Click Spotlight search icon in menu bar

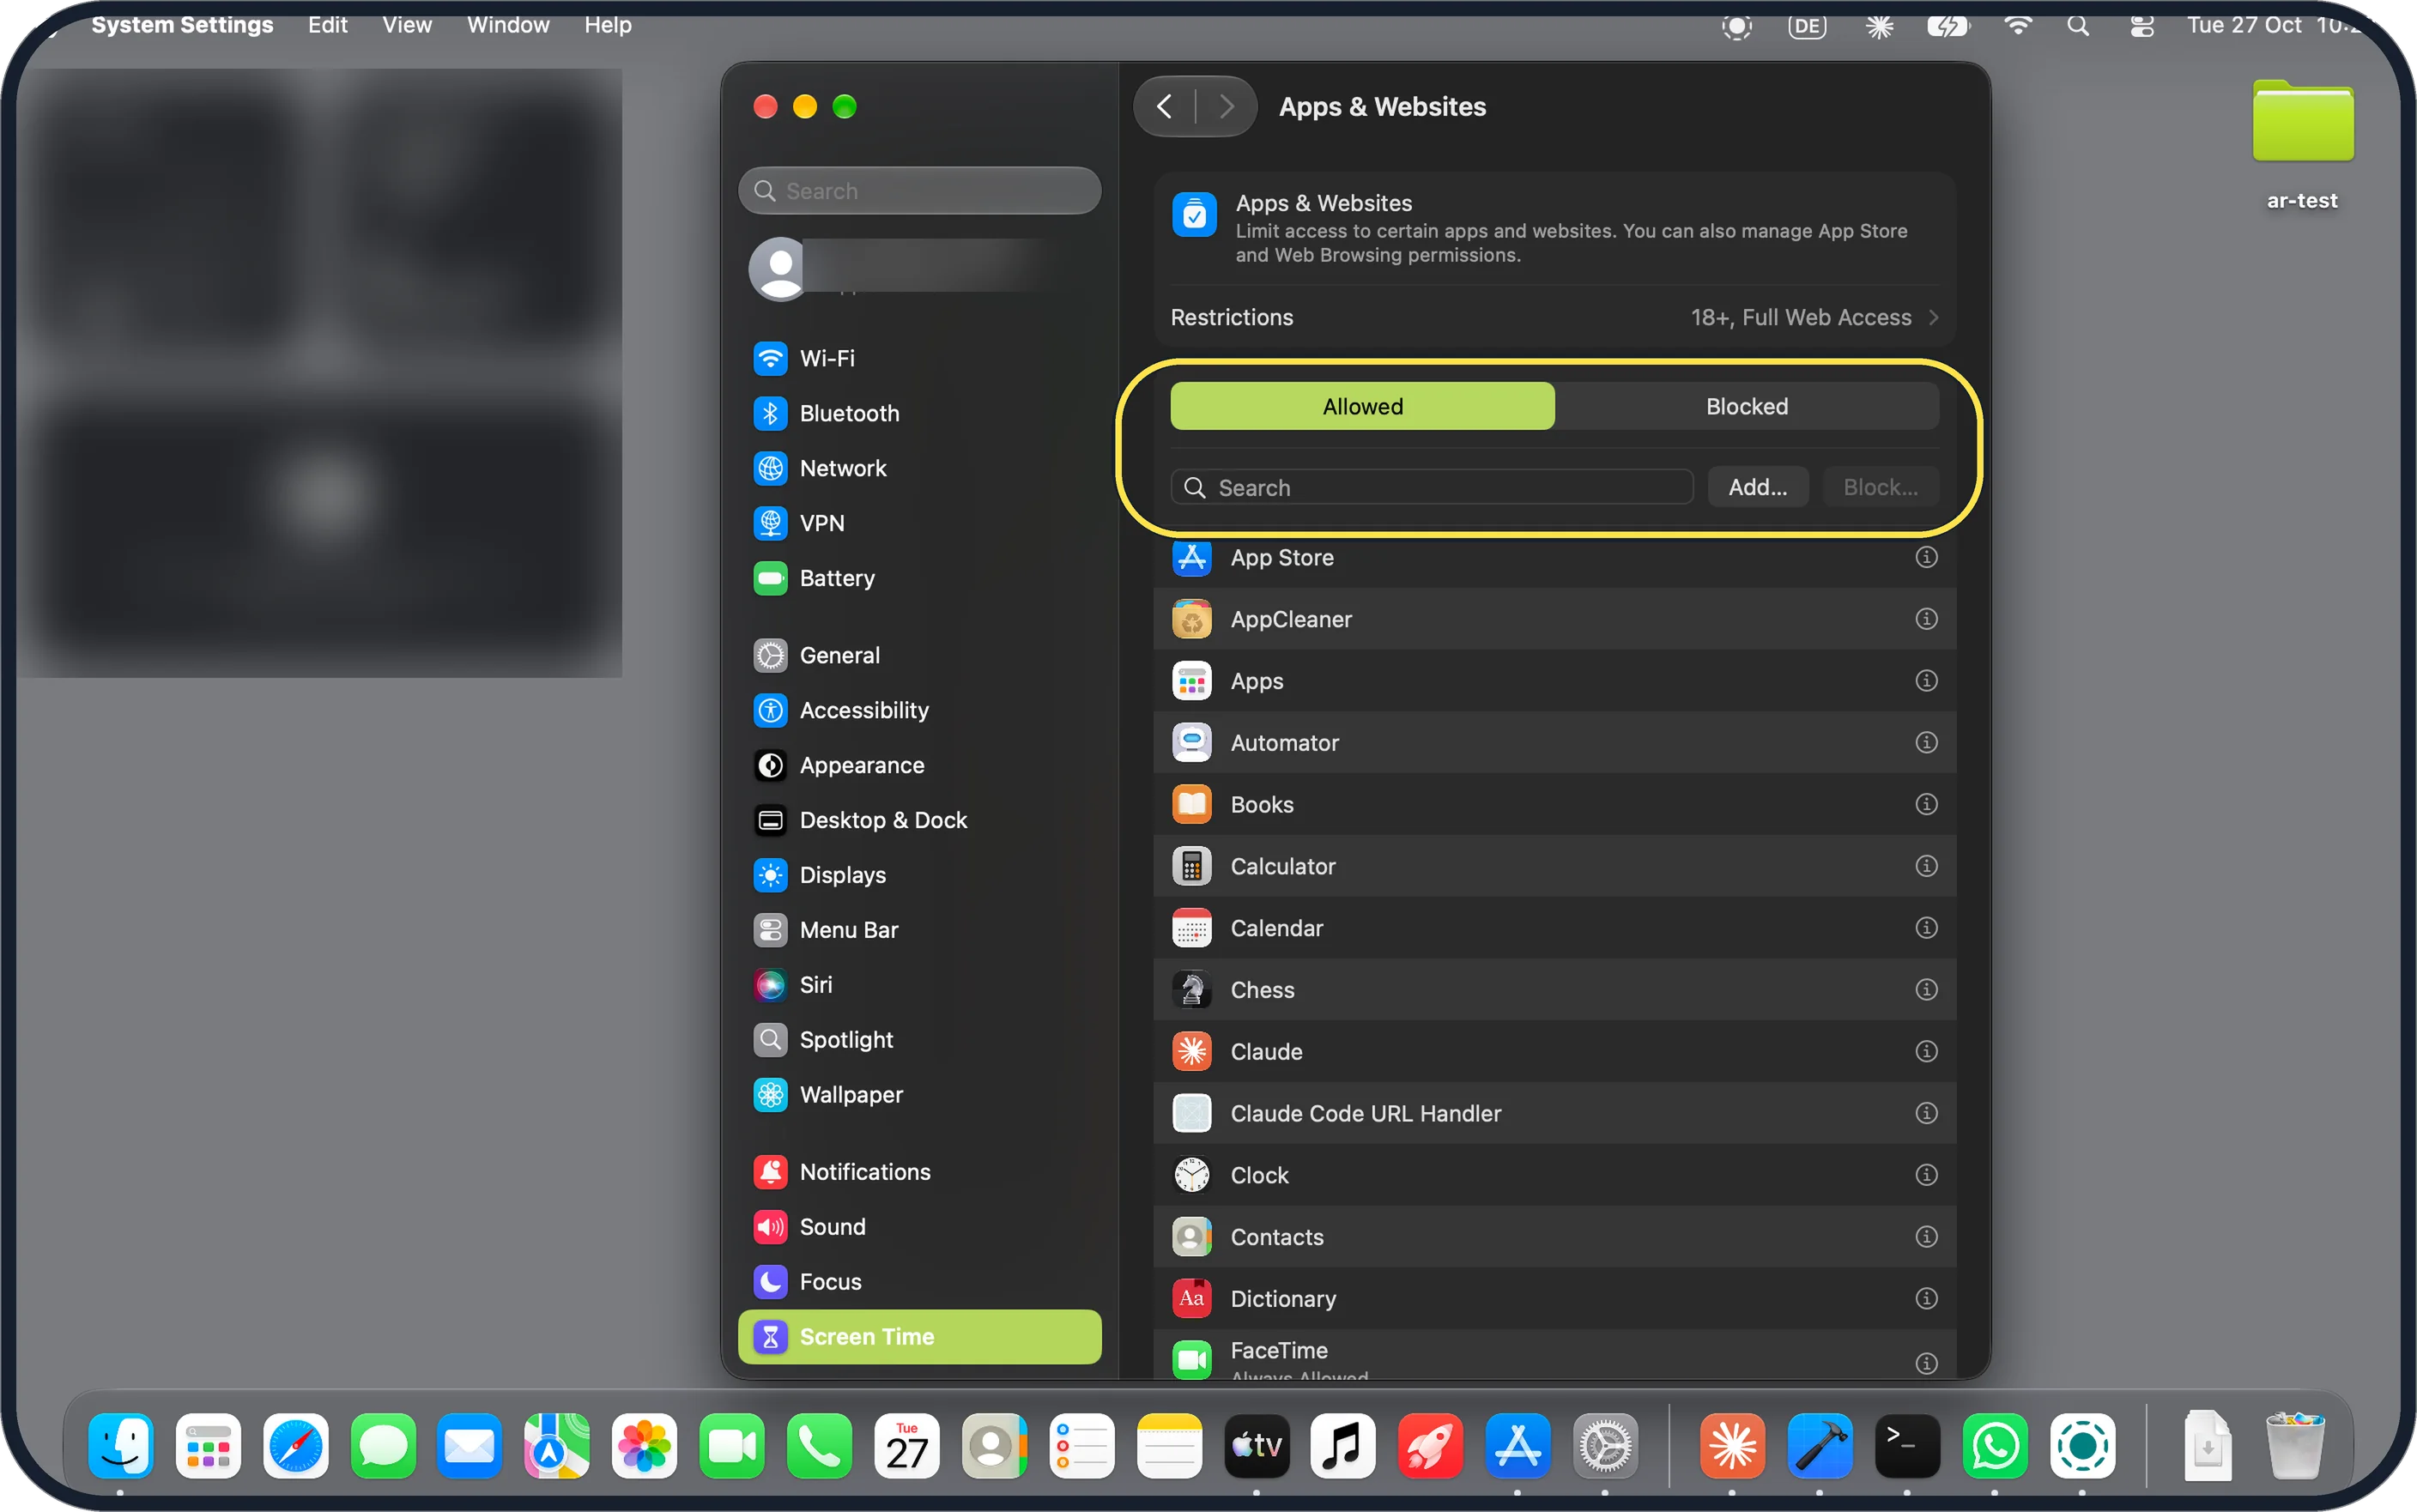tap(2078, 26)
